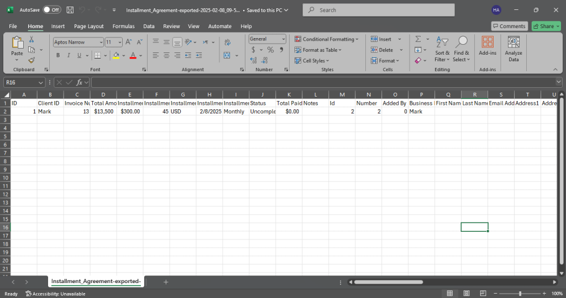Apply the red Font Color
This screenshot has width=566, height=298.
133,55
